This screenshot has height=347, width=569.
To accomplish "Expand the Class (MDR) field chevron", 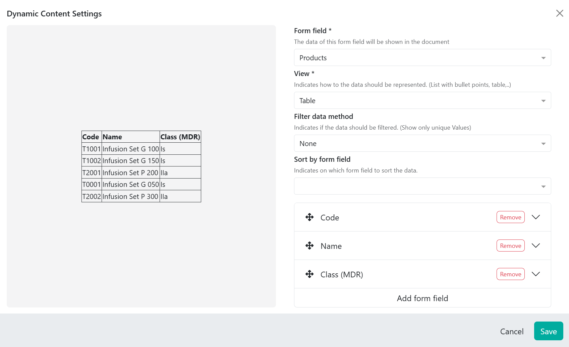I will pos(536,274).
